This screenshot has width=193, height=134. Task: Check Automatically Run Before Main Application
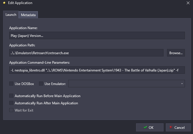point(11,96)
